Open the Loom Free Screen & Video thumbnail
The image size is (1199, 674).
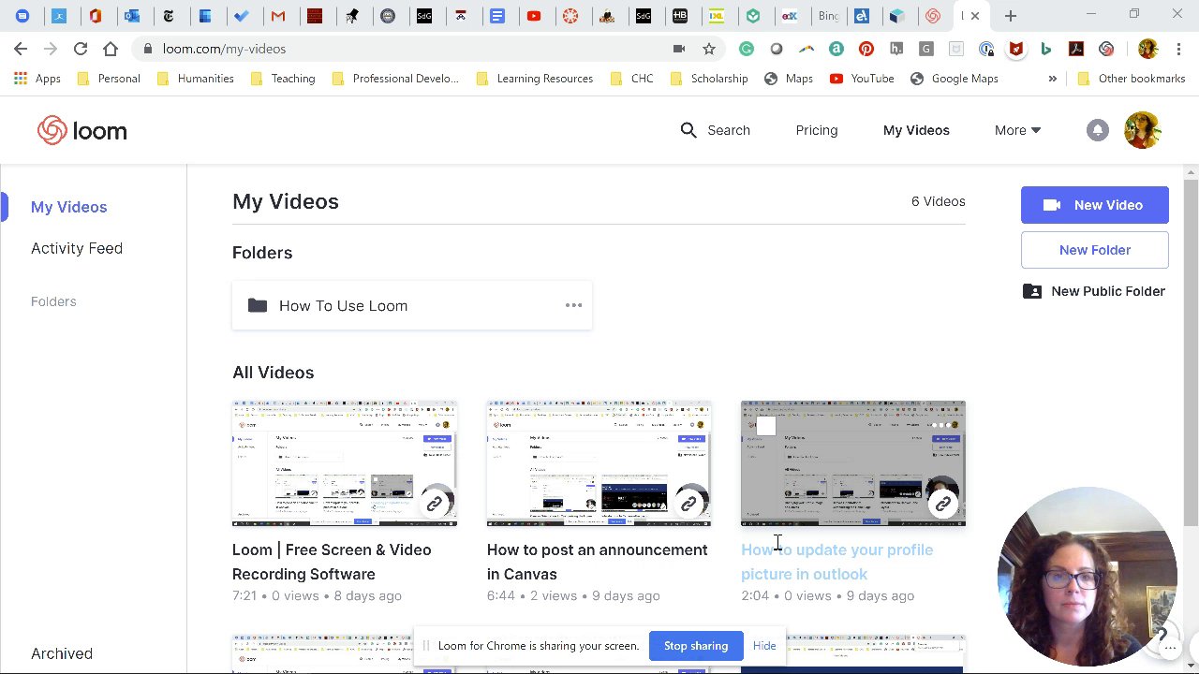345,463
